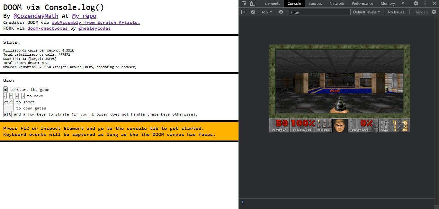This screenshot has height=209, width=439.
Task: Toggle the device toolbar icon
Action: tap(253, 4)
